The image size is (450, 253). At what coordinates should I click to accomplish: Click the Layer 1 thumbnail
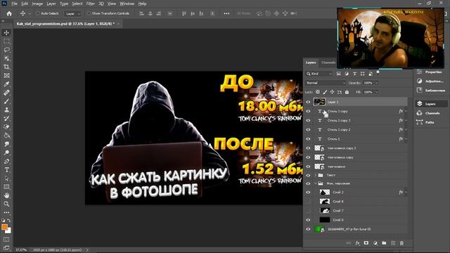[x=319, y=102]
